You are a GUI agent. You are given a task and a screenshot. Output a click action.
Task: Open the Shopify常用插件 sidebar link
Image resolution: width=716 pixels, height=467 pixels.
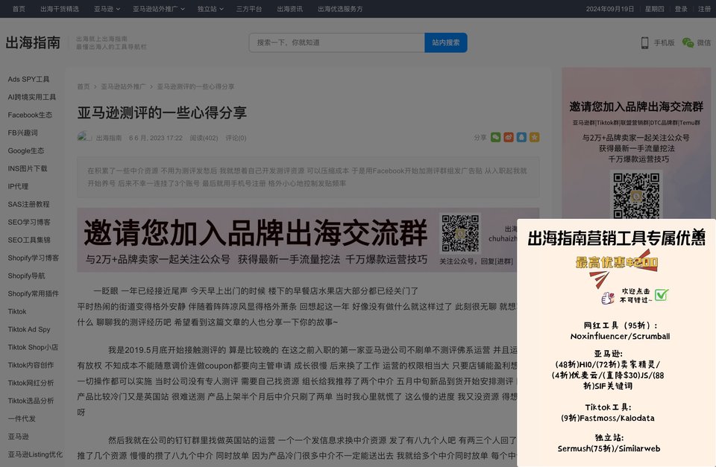click(x=34, y=293)
